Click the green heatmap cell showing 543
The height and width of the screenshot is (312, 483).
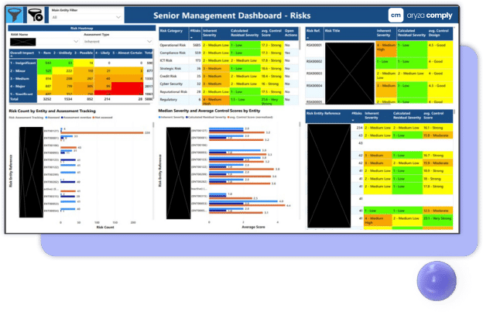[45, 63]
